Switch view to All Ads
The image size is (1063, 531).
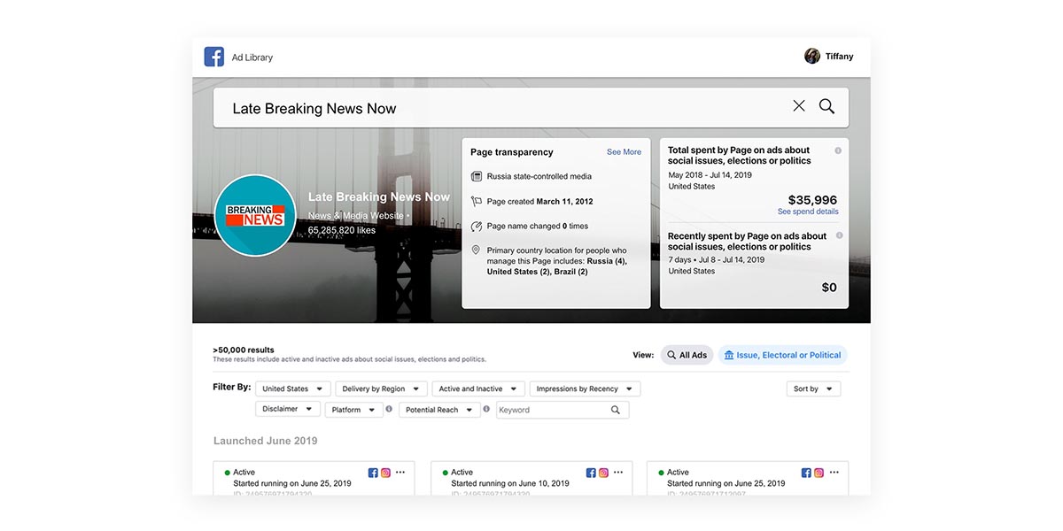tap(687, 355)
